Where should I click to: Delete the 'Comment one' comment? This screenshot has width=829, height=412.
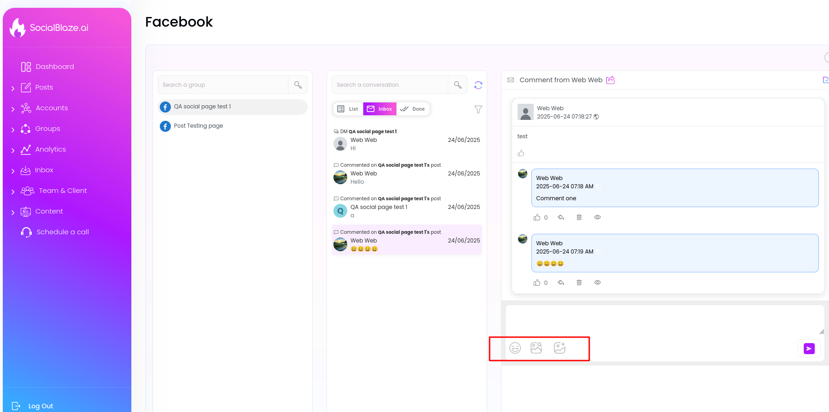point(579,217)
